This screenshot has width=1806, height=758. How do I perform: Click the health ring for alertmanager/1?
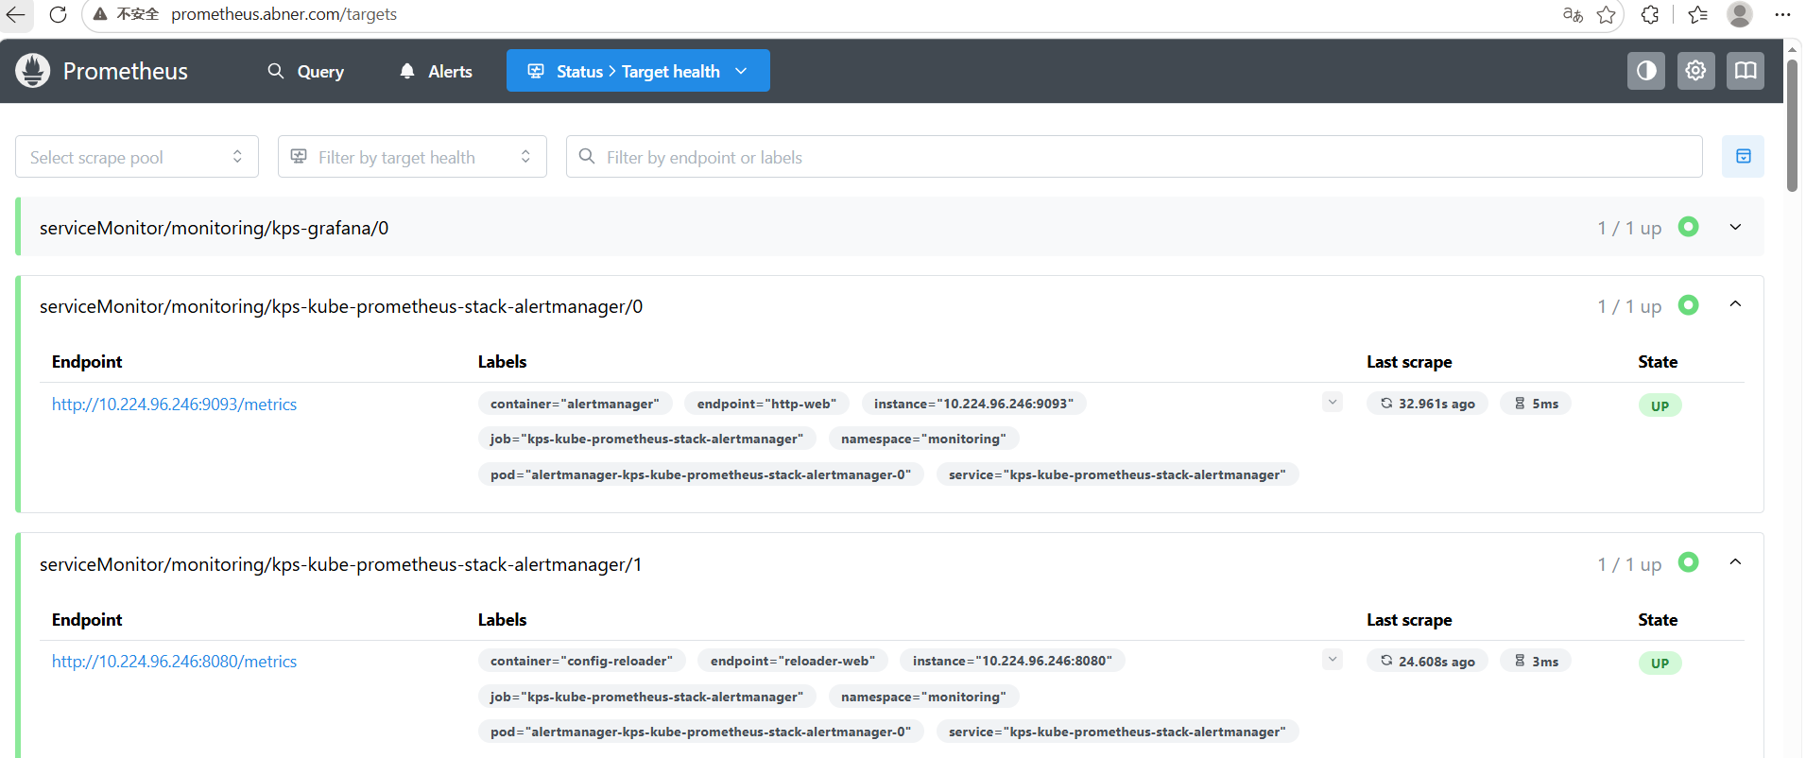tap(1689, 562)
